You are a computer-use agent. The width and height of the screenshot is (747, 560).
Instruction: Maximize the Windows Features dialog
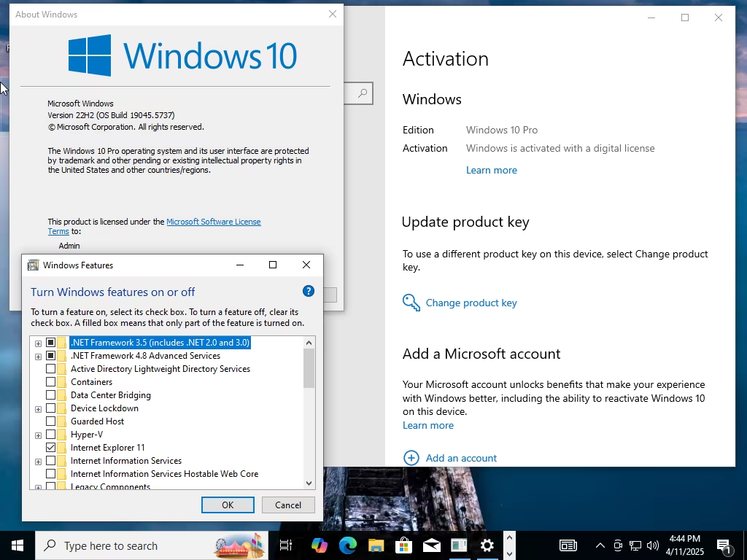point(273,265)
